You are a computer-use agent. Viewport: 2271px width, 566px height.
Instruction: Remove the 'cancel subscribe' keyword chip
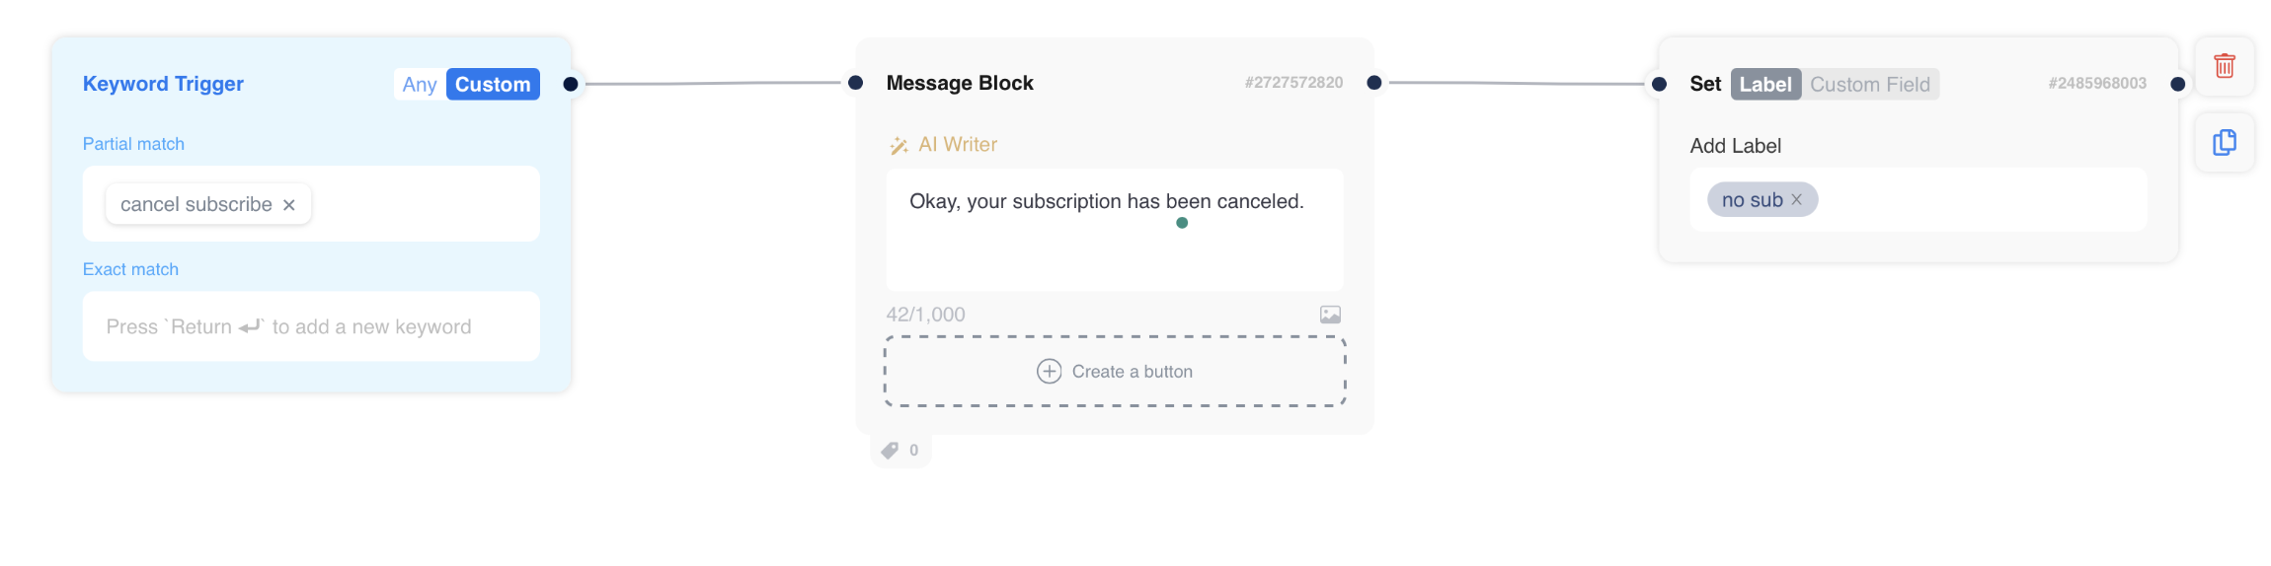tap(289, 205)
